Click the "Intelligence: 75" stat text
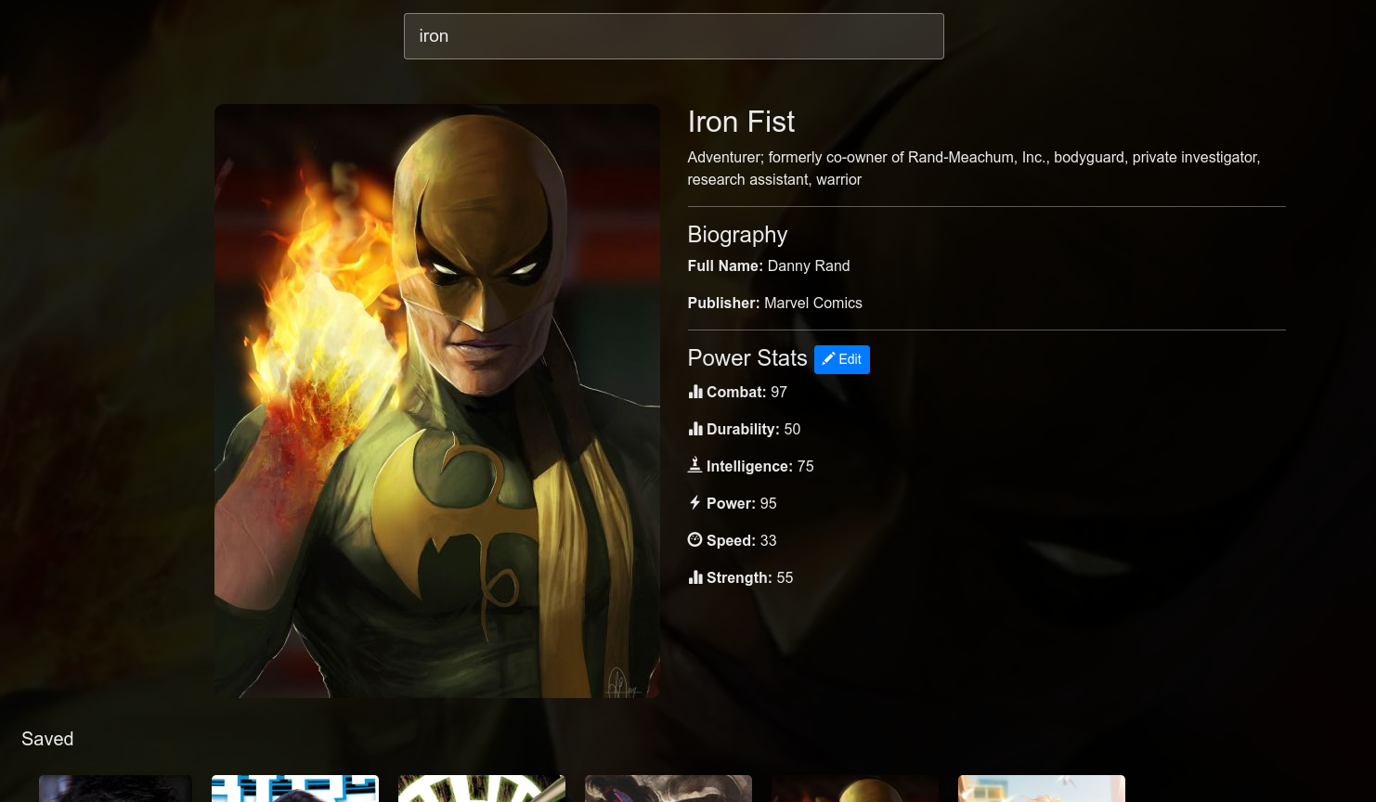Screen dimensions: 1376x802 pos(759,466)
